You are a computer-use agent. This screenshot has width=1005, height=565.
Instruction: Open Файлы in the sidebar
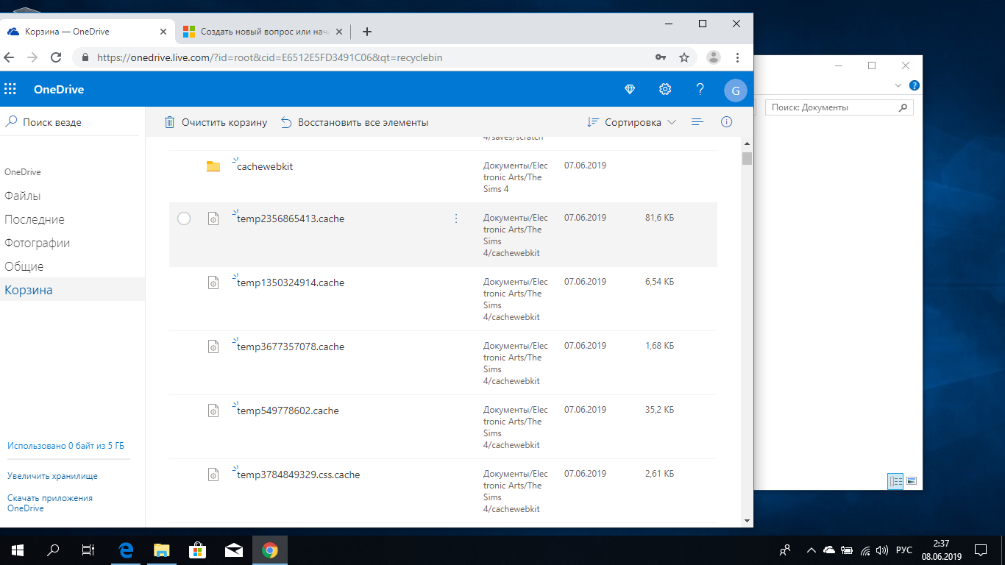click(23, 196)
